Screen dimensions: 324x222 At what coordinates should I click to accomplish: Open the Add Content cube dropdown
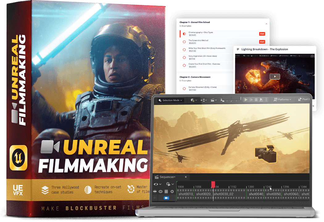[194, 101]
